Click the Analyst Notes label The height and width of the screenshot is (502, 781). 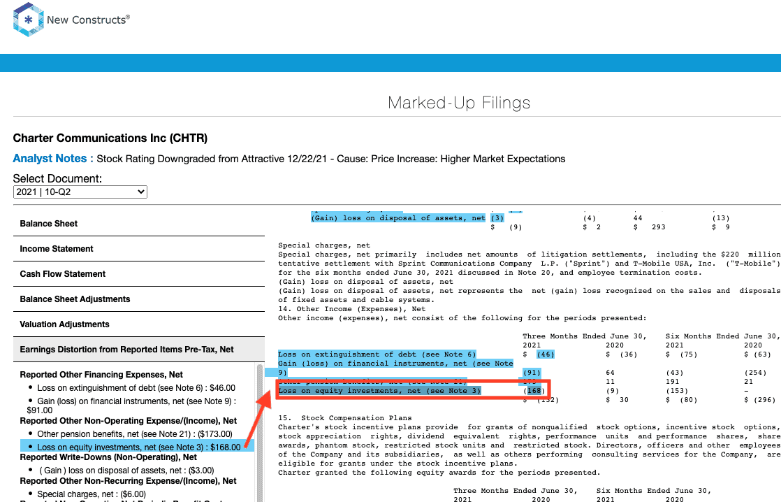tap(53, 159)
